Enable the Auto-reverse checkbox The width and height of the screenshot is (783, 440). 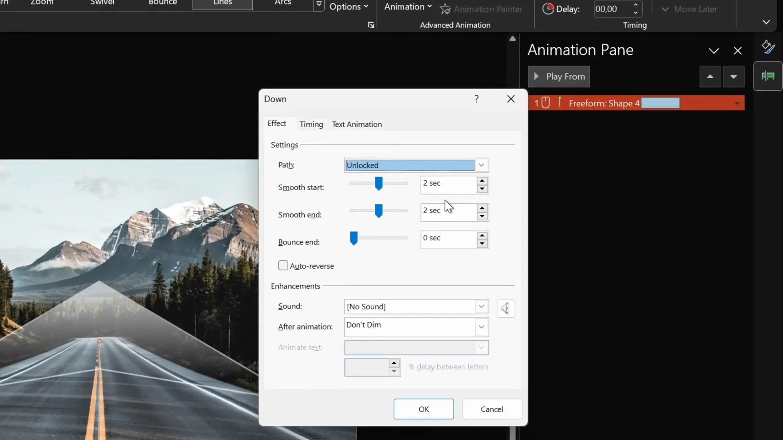[283, 266]
